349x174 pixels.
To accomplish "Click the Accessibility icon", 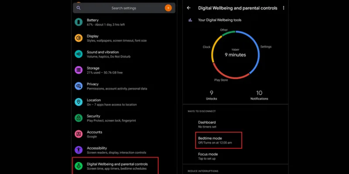I will [79, 150].
